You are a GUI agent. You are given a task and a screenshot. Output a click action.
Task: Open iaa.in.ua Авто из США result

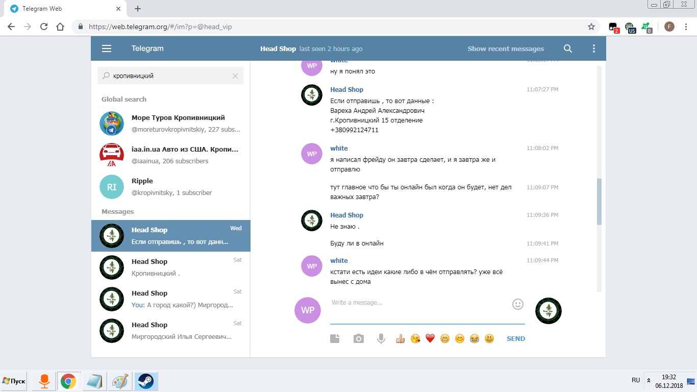[170, 155]
